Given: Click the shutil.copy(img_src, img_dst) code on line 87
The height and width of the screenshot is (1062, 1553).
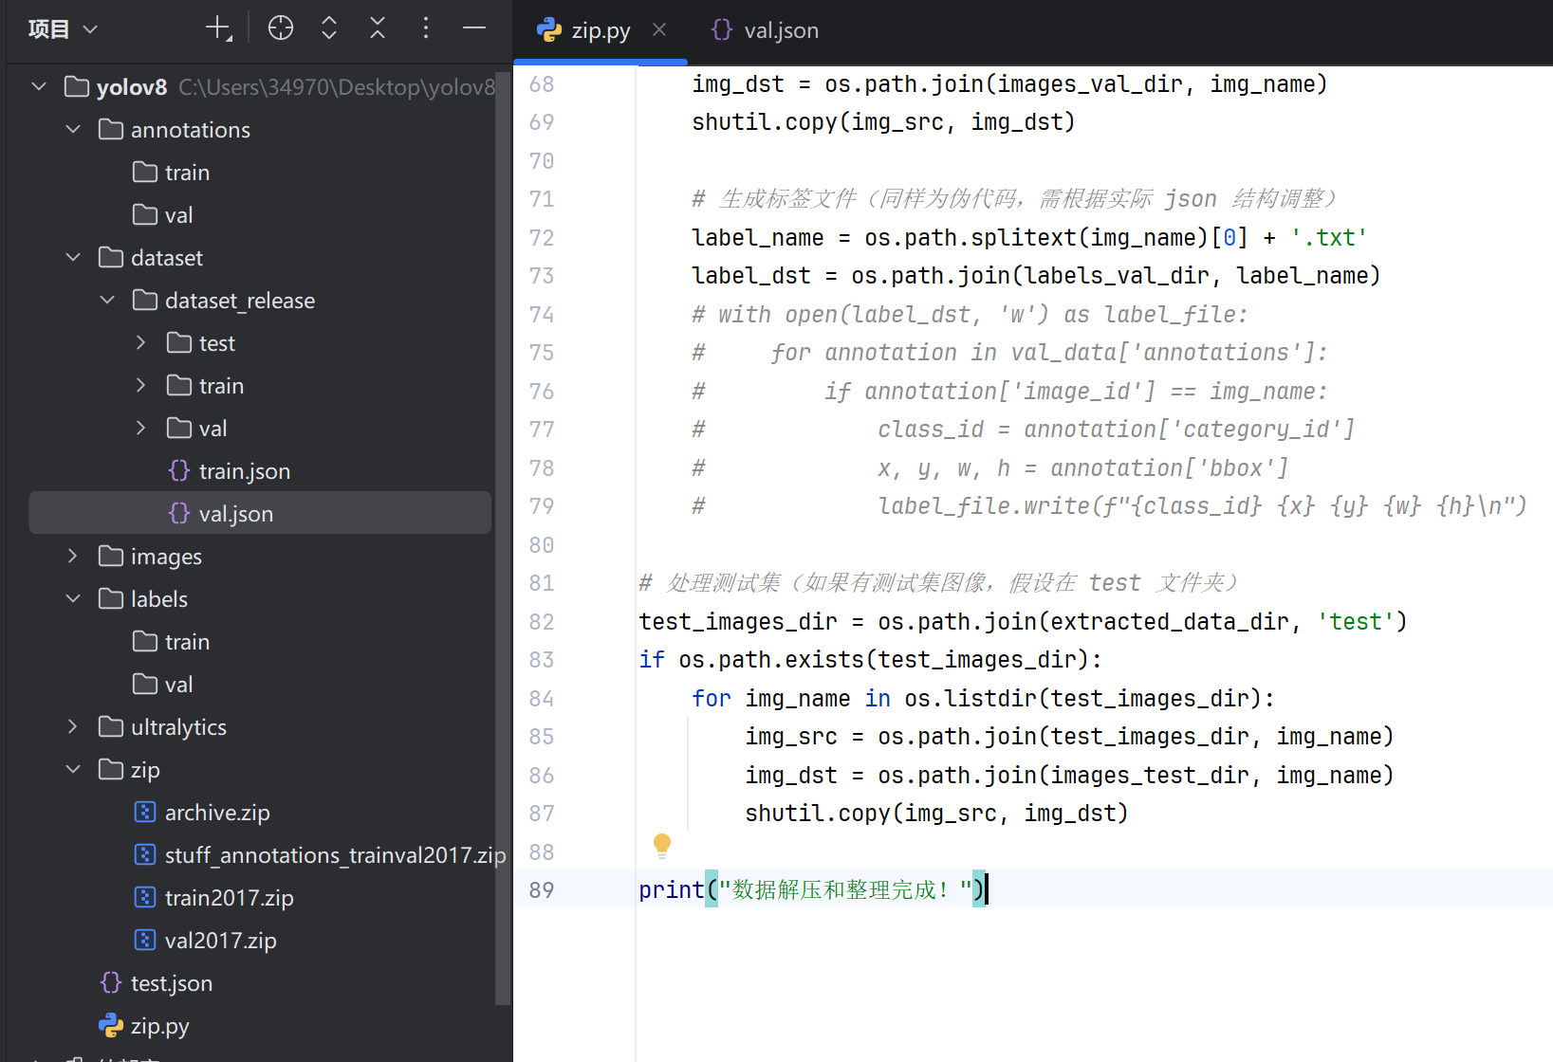Looking at the screenshot, I should point(936,814).
